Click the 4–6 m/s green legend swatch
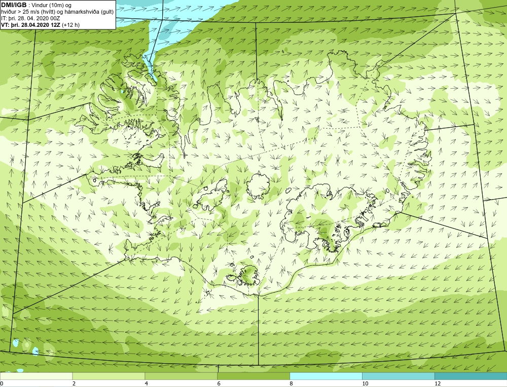The image size is (507, 387). pyautogui.click(x=181, y=376)
